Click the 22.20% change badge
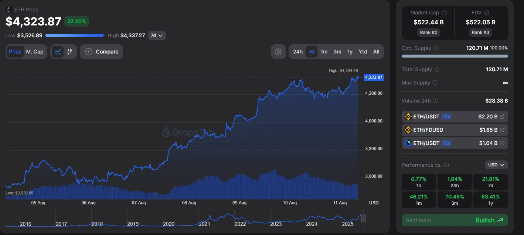524x235 pixels. [76, 21]
